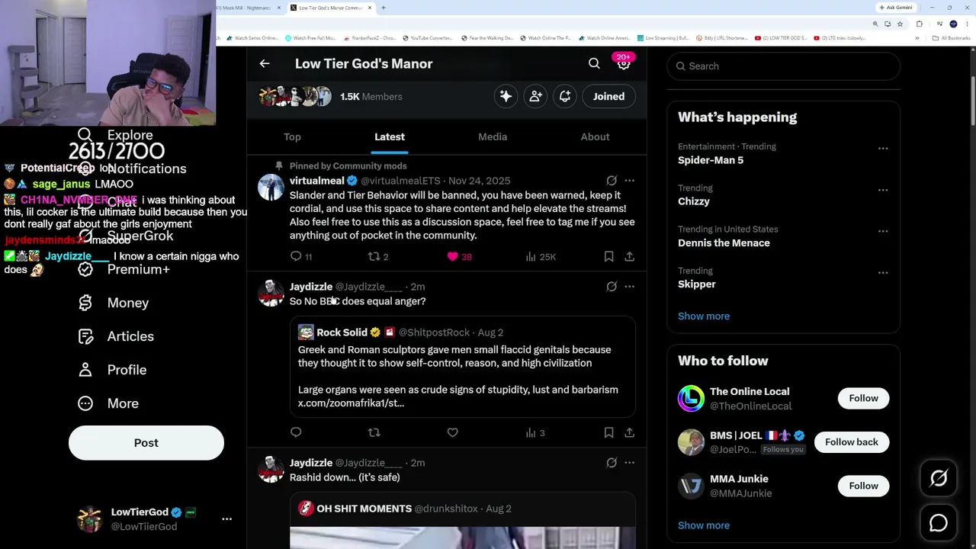Open the floating Grok button
Image resolution: width=976 pixels, height=549 pixels.
pos(939,478)
